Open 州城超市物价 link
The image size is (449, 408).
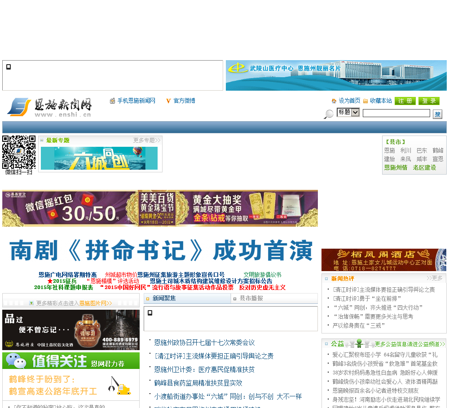click(x=121, y=275)
